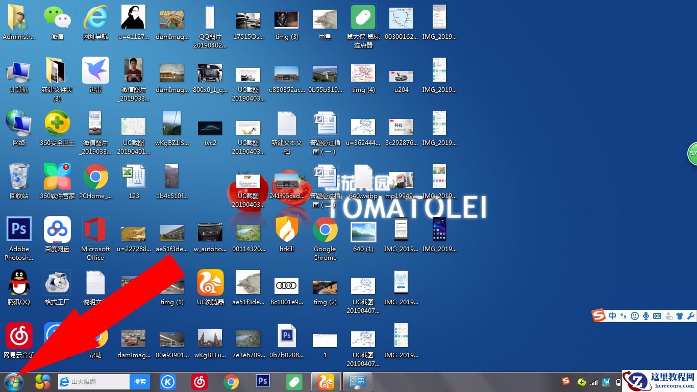The width and height of the screenshot is (697, 392).
Task: Change Sogou skin via the shirt icon
Action: (x=680, y=315)
